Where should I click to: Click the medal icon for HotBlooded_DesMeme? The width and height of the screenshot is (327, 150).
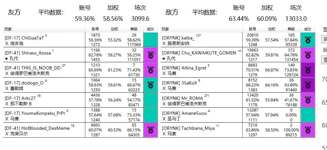coord(150,130)
